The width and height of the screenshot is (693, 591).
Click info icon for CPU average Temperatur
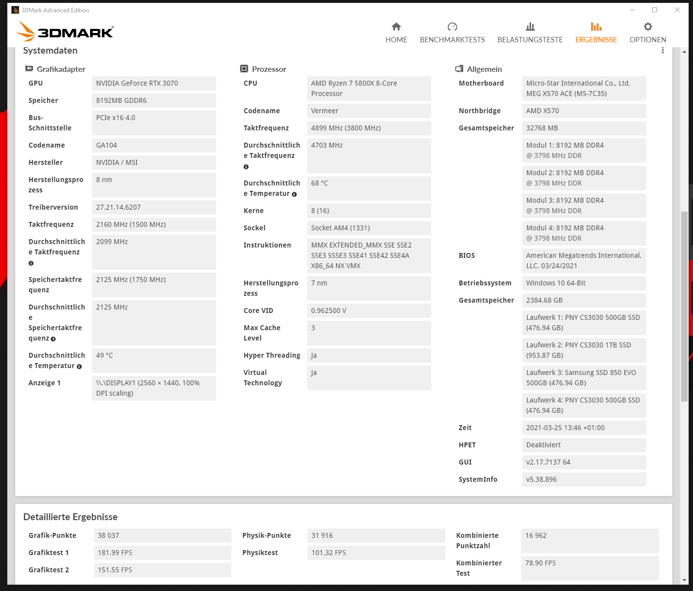tap(294, 194)
